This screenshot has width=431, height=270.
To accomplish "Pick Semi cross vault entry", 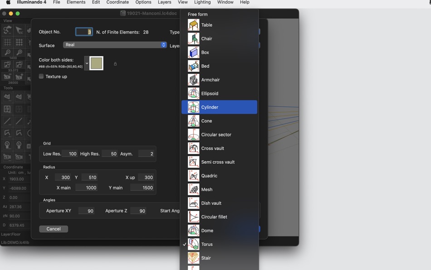I will click(219, 162).
